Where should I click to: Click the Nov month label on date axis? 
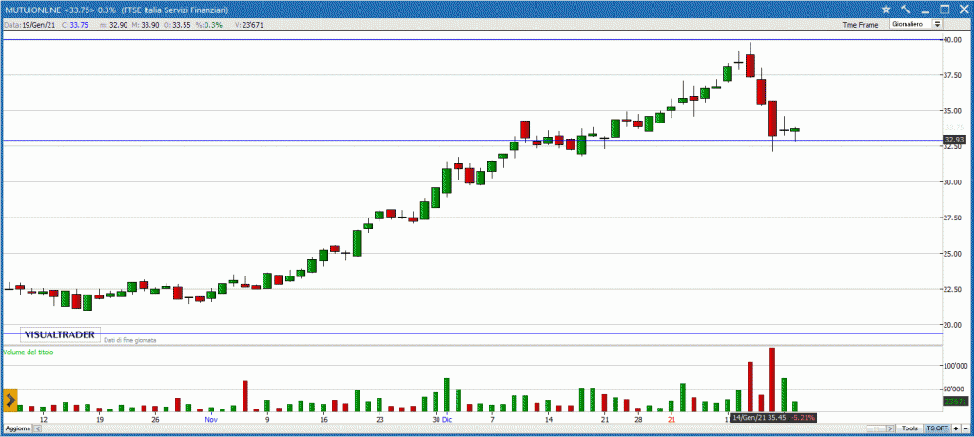[212, 420]
